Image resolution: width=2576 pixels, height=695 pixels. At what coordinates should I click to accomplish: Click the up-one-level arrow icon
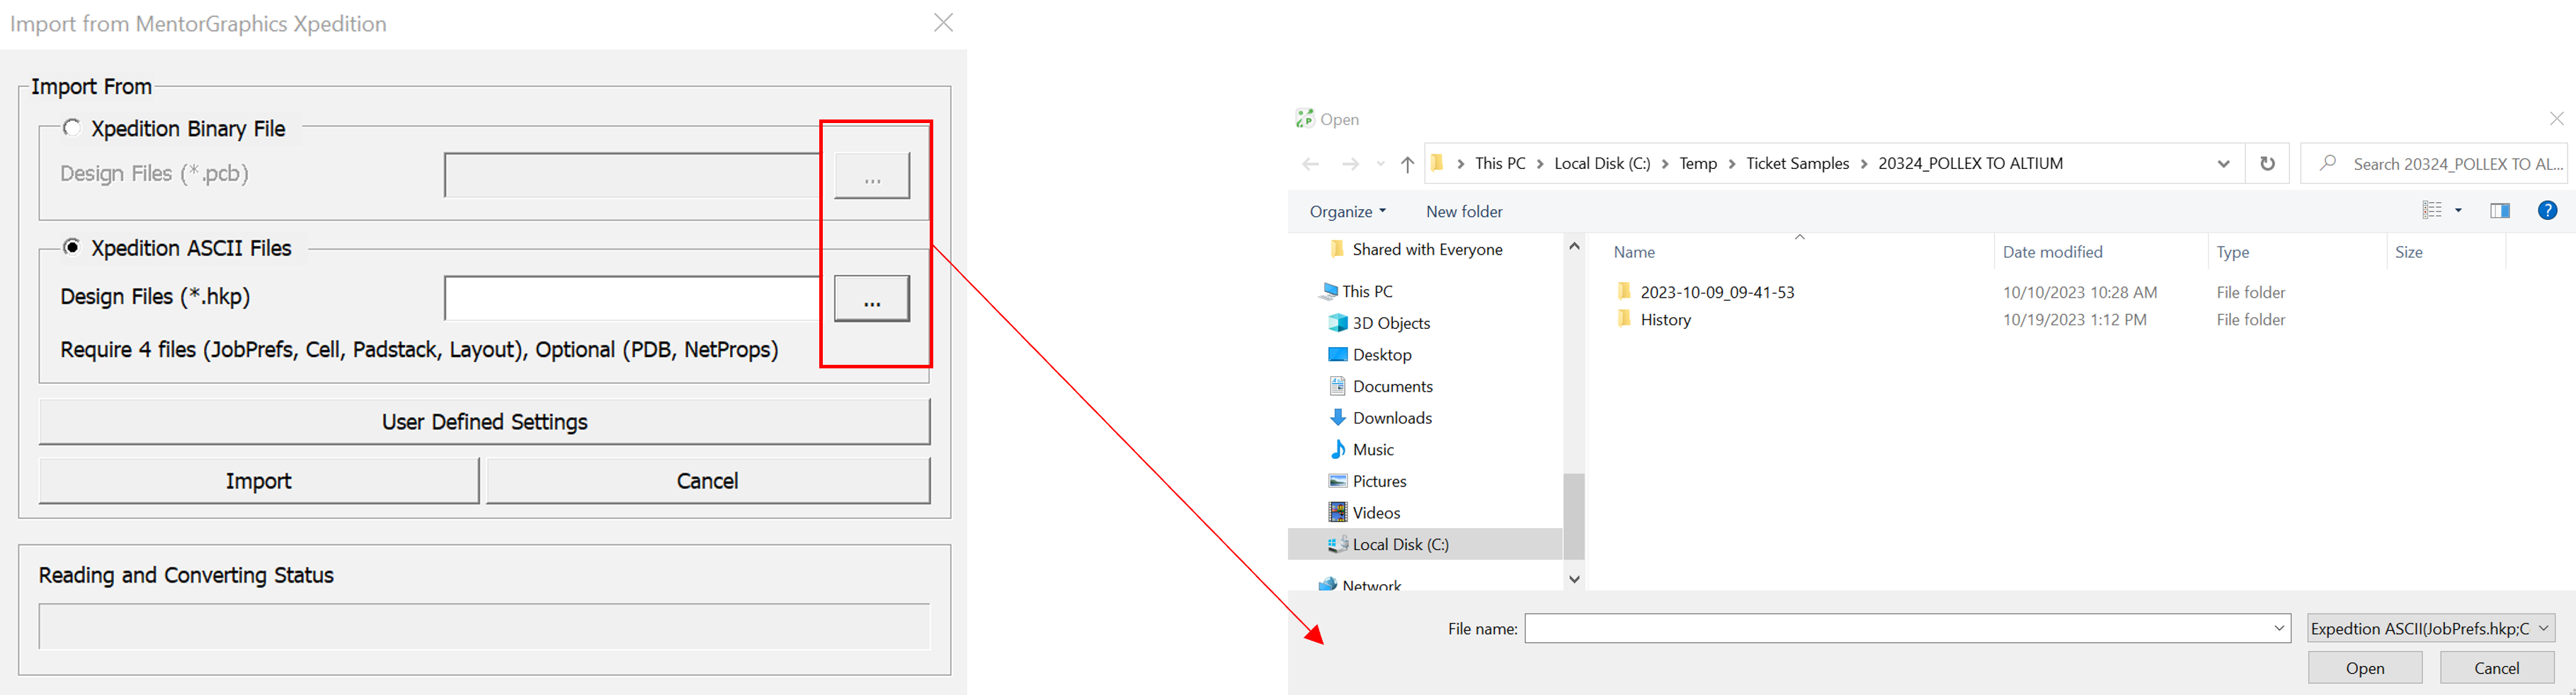pos(1407,165)
